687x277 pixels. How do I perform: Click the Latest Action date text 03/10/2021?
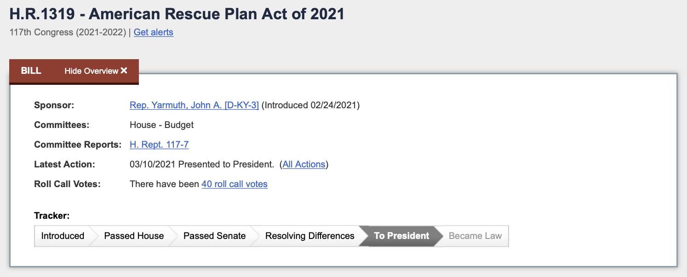pos(153,164)
